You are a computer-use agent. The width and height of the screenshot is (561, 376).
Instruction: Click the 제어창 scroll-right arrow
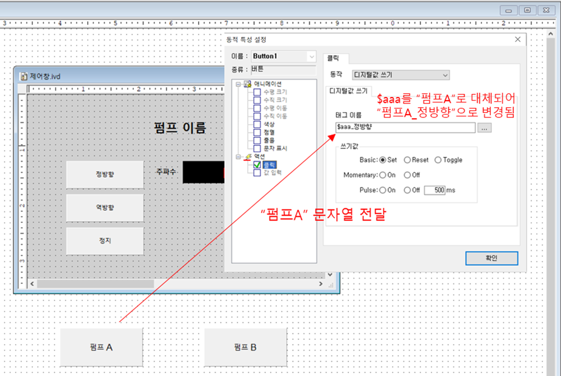coord(320,284)
